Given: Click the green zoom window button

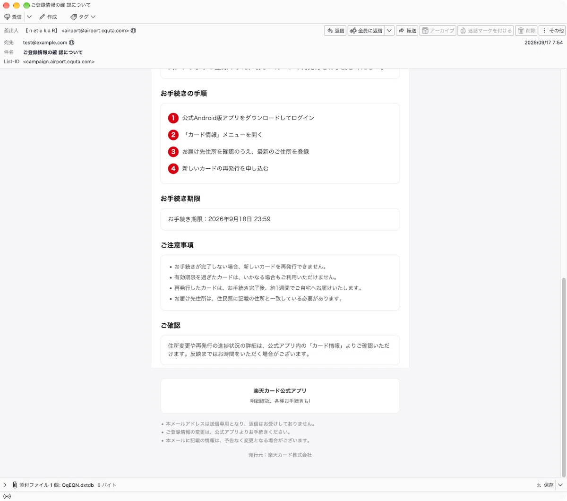Looking at the screenshot, I should click(x=26, y=5).
